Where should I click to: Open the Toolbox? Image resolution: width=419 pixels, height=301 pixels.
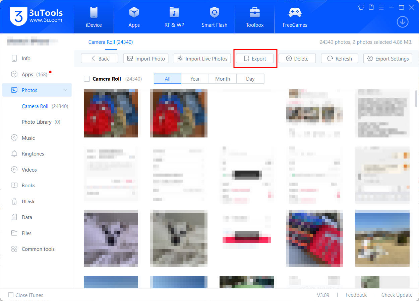(254, 17)
